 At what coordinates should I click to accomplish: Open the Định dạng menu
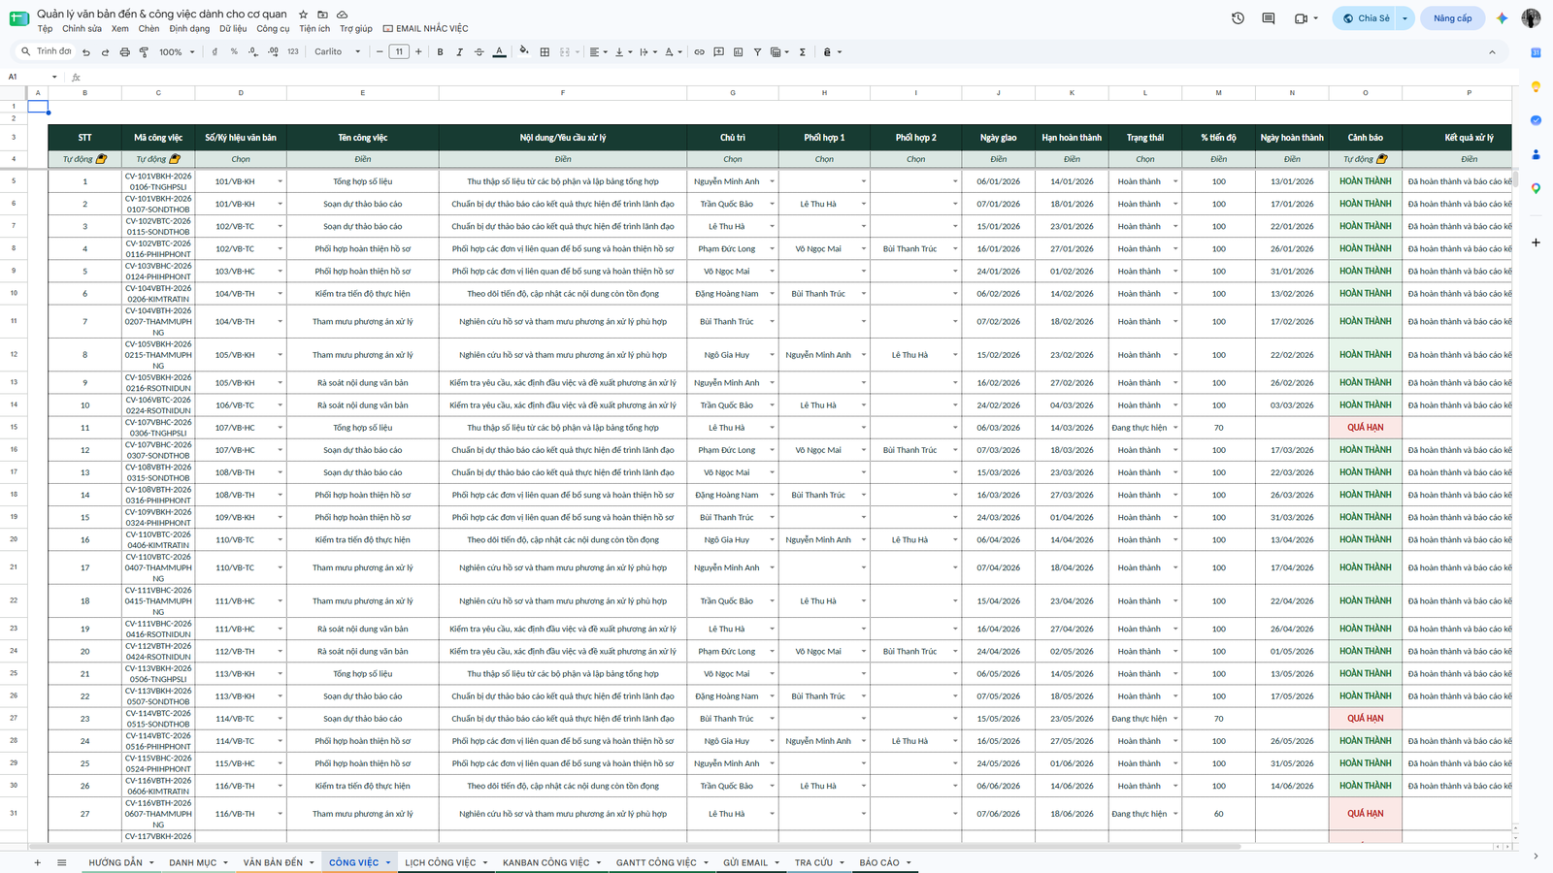point(189,29)
